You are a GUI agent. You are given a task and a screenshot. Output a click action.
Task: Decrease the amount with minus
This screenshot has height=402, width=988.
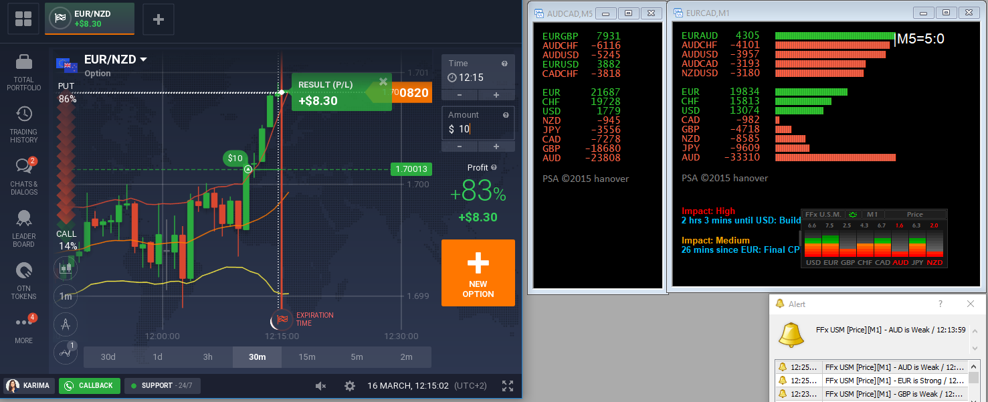(460, 146)
